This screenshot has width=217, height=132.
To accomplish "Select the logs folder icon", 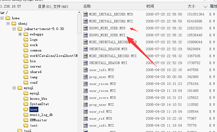I will (26, 39).
